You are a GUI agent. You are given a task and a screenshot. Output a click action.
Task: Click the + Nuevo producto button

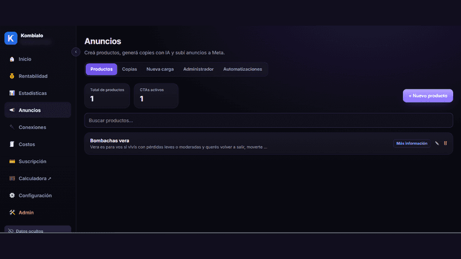coord(428,96)
